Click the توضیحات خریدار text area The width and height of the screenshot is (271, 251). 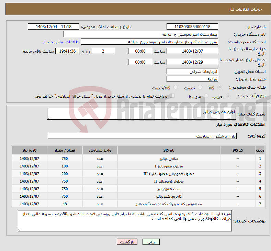(x=125, y=221)
